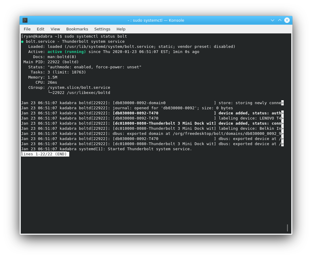Expand the View menu
This screenshot has height=258, width=312.
coord(55,29)
